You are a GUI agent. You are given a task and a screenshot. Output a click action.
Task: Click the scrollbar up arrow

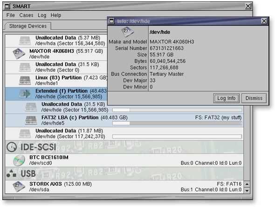point(247,184)
